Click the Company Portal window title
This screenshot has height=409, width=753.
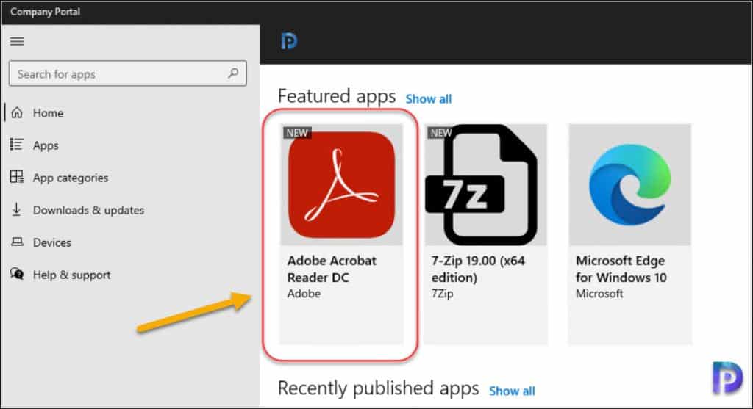(45, 12)
